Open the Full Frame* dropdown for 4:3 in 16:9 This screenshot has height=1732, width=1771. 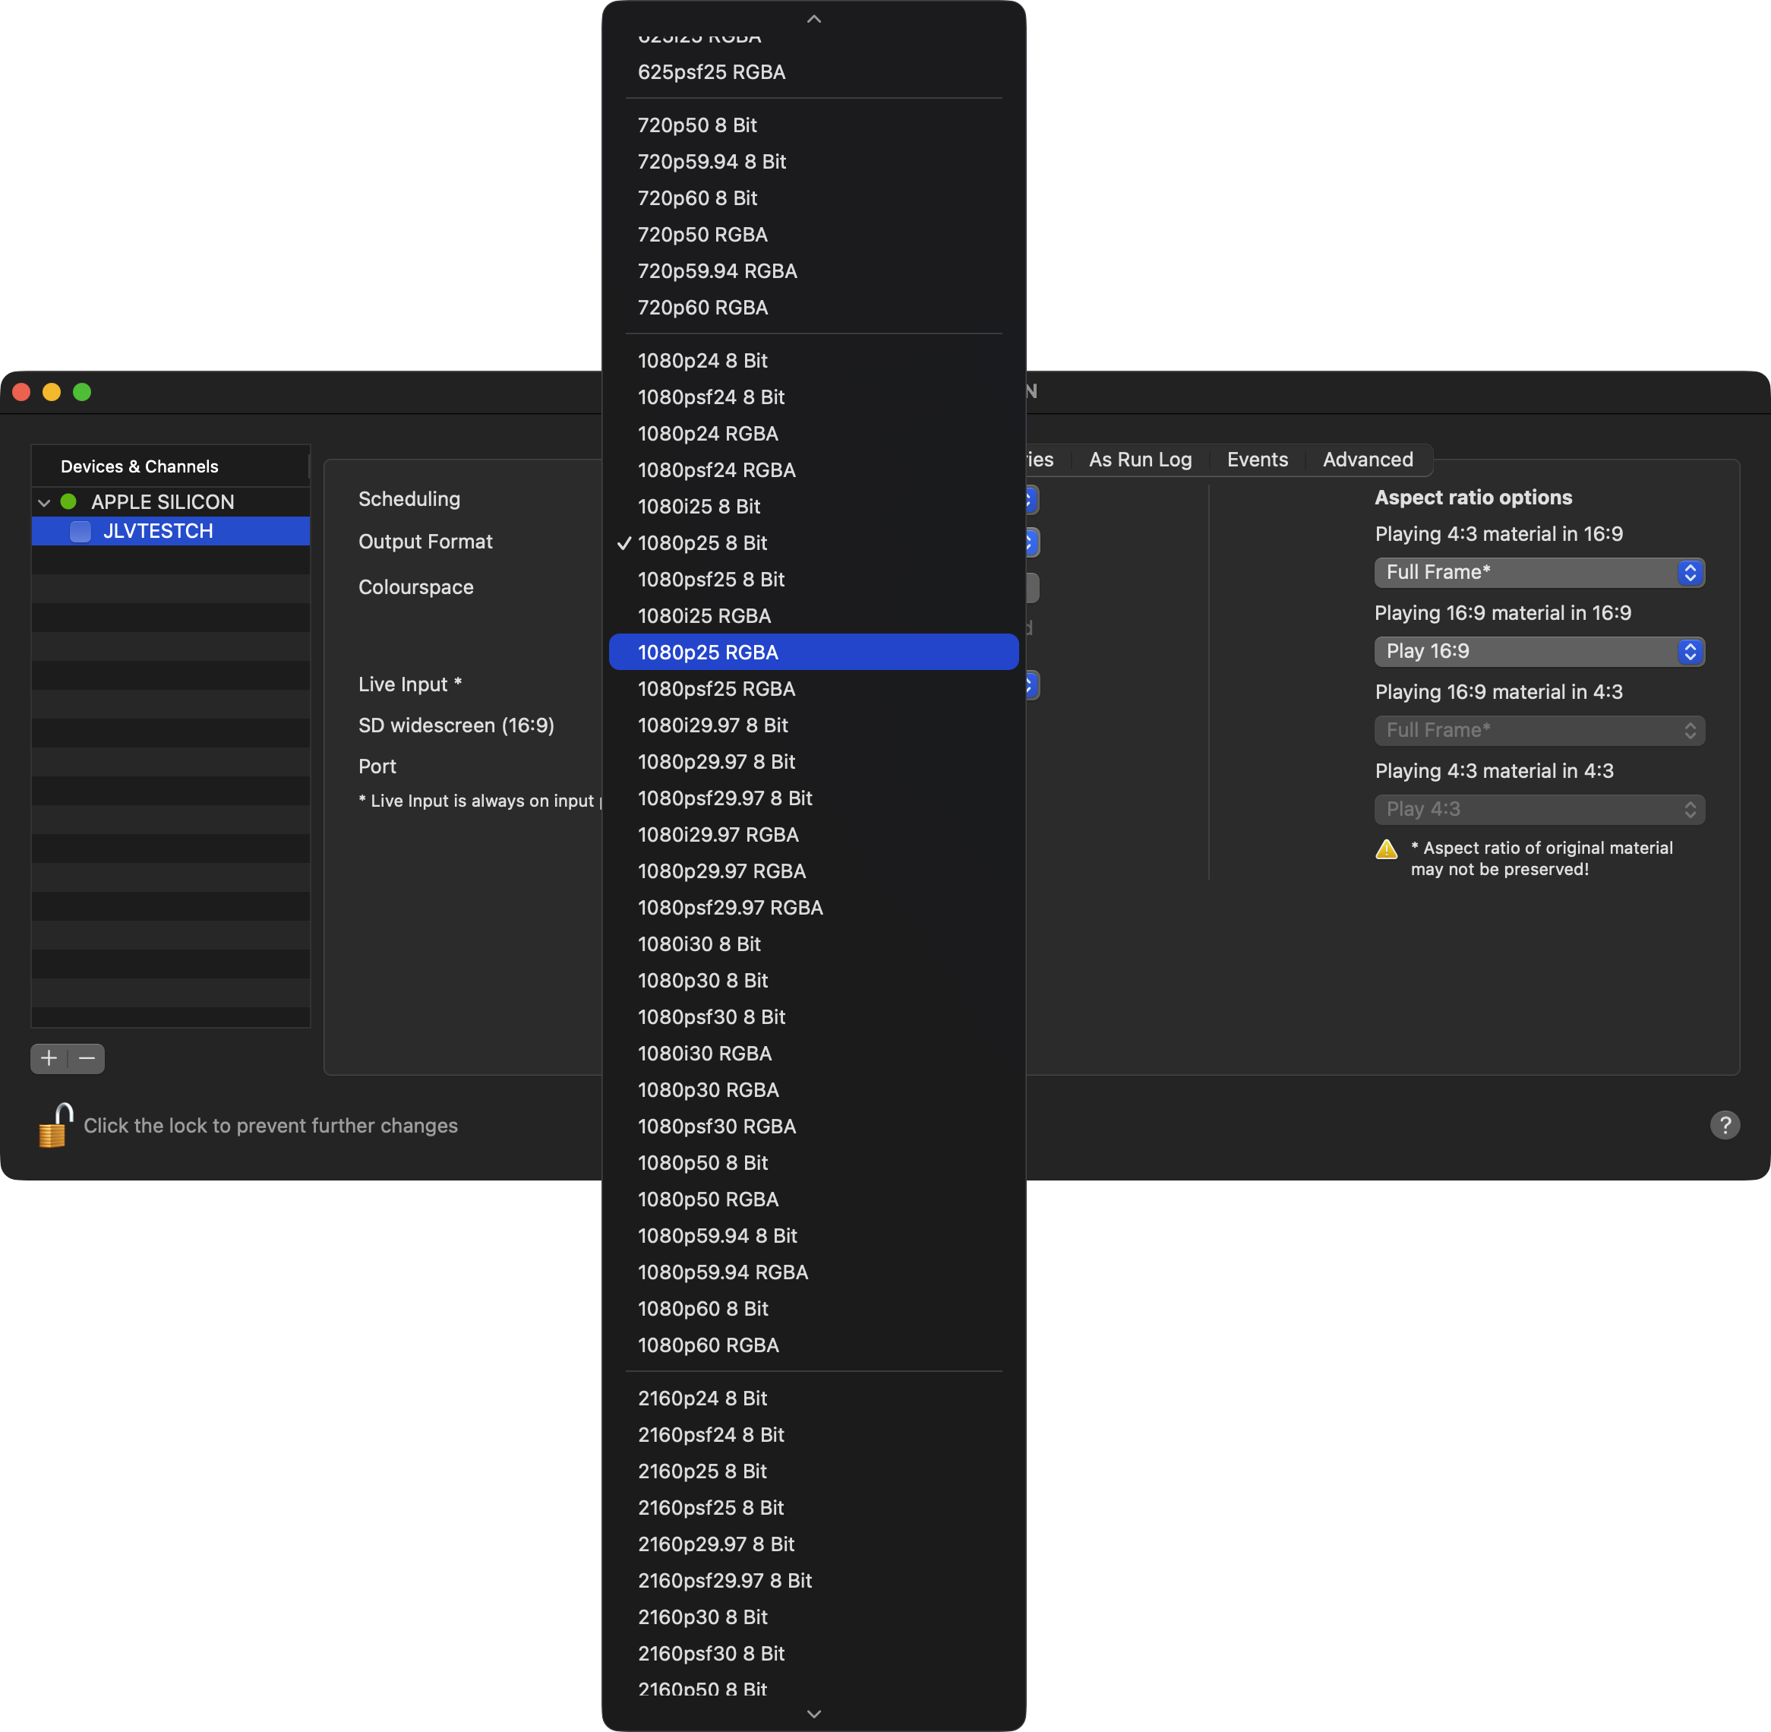click(1539, 572)
